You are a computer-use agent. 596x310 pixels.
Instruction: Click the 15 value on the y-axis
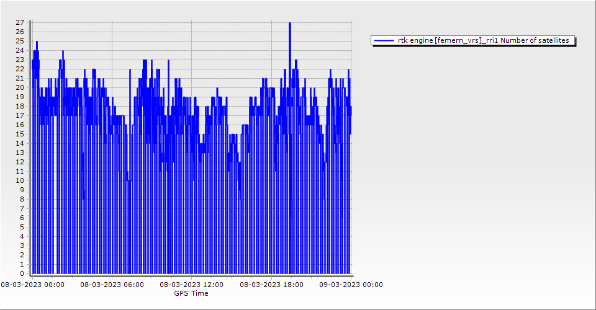coord(20,134)
